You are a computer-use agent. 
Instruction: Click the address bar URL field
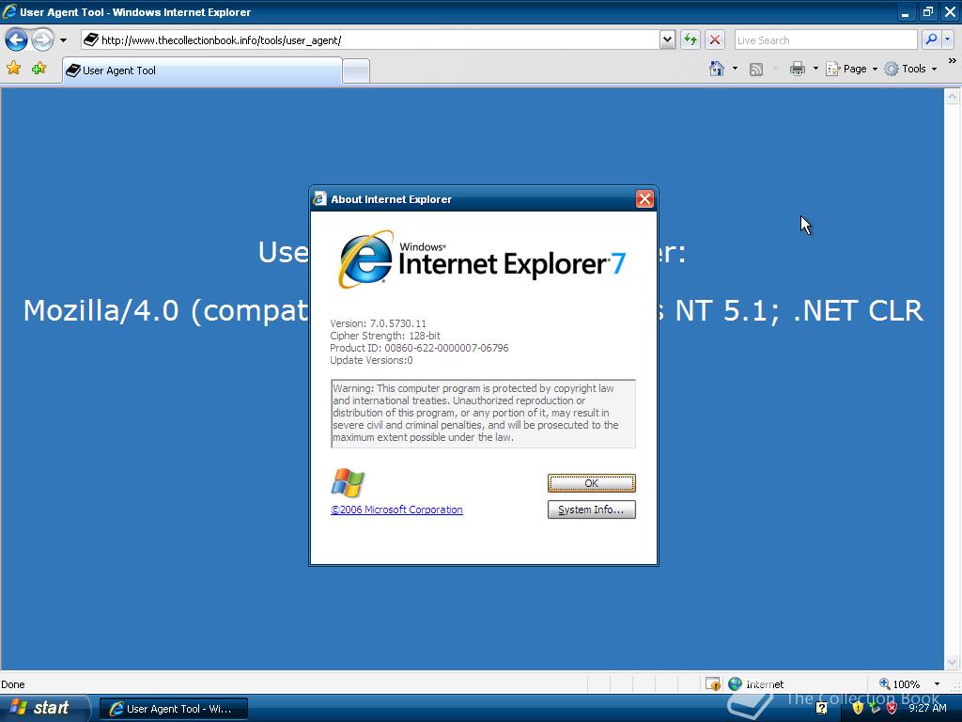pyautogui.click(x=370, y=40)
